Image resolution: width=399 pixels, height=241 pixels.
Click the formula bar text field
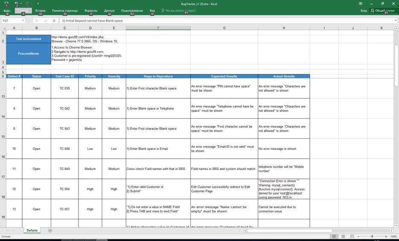pos(227,20)
